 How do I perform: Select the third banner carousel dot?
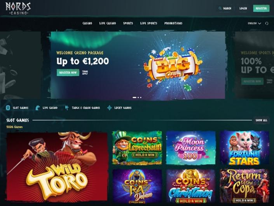click(141, 98)
